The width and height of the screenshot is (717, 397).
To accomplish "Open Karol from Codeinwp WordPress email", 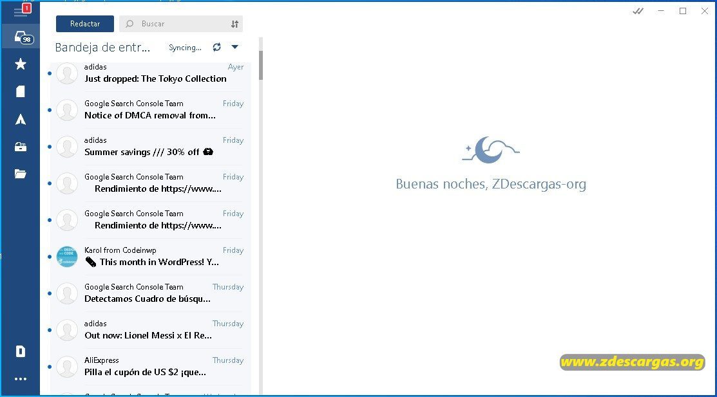I will [x=151, y=256].
